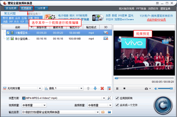Mute audio with the speaker icon

(156, 89)
